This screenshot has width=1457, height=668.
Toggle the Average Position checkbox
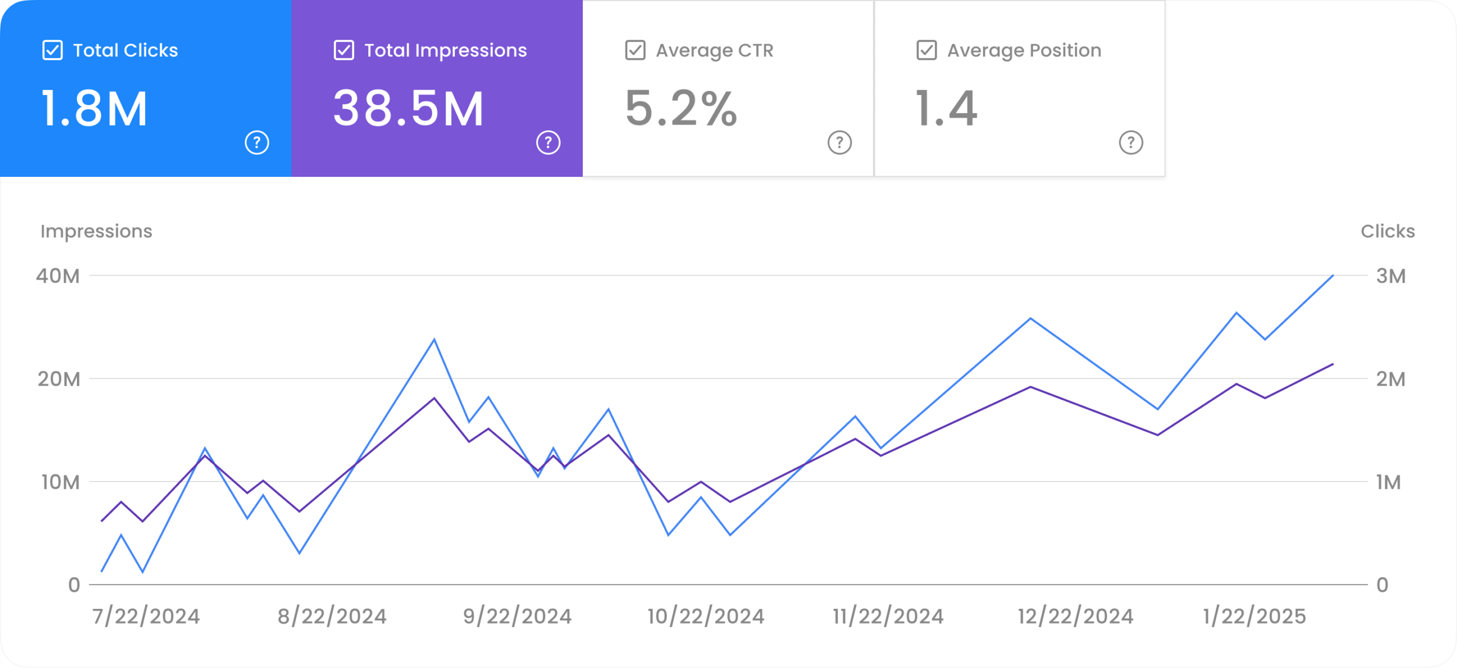click(x=927, y=50)
